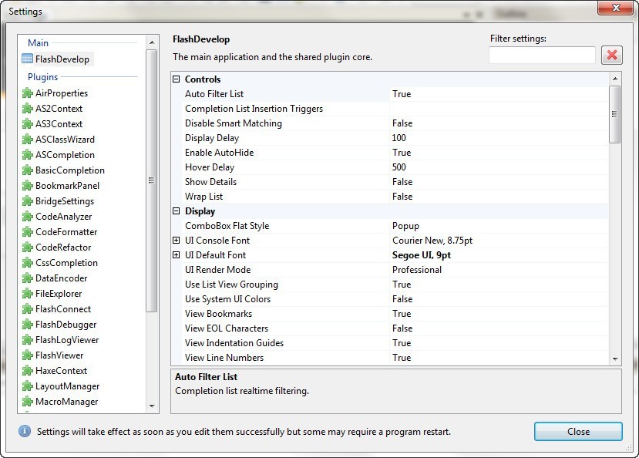
Task: Clear the filter with the red X button
Action: point(612,55)
